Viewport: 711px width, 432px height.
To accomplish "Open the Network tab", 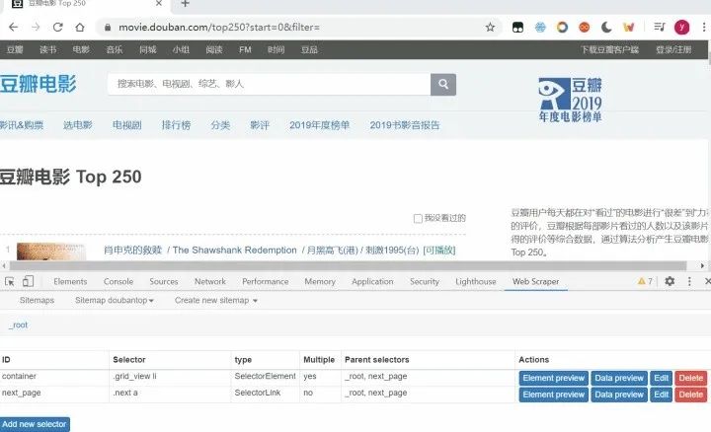I will [x=210, y=281].
